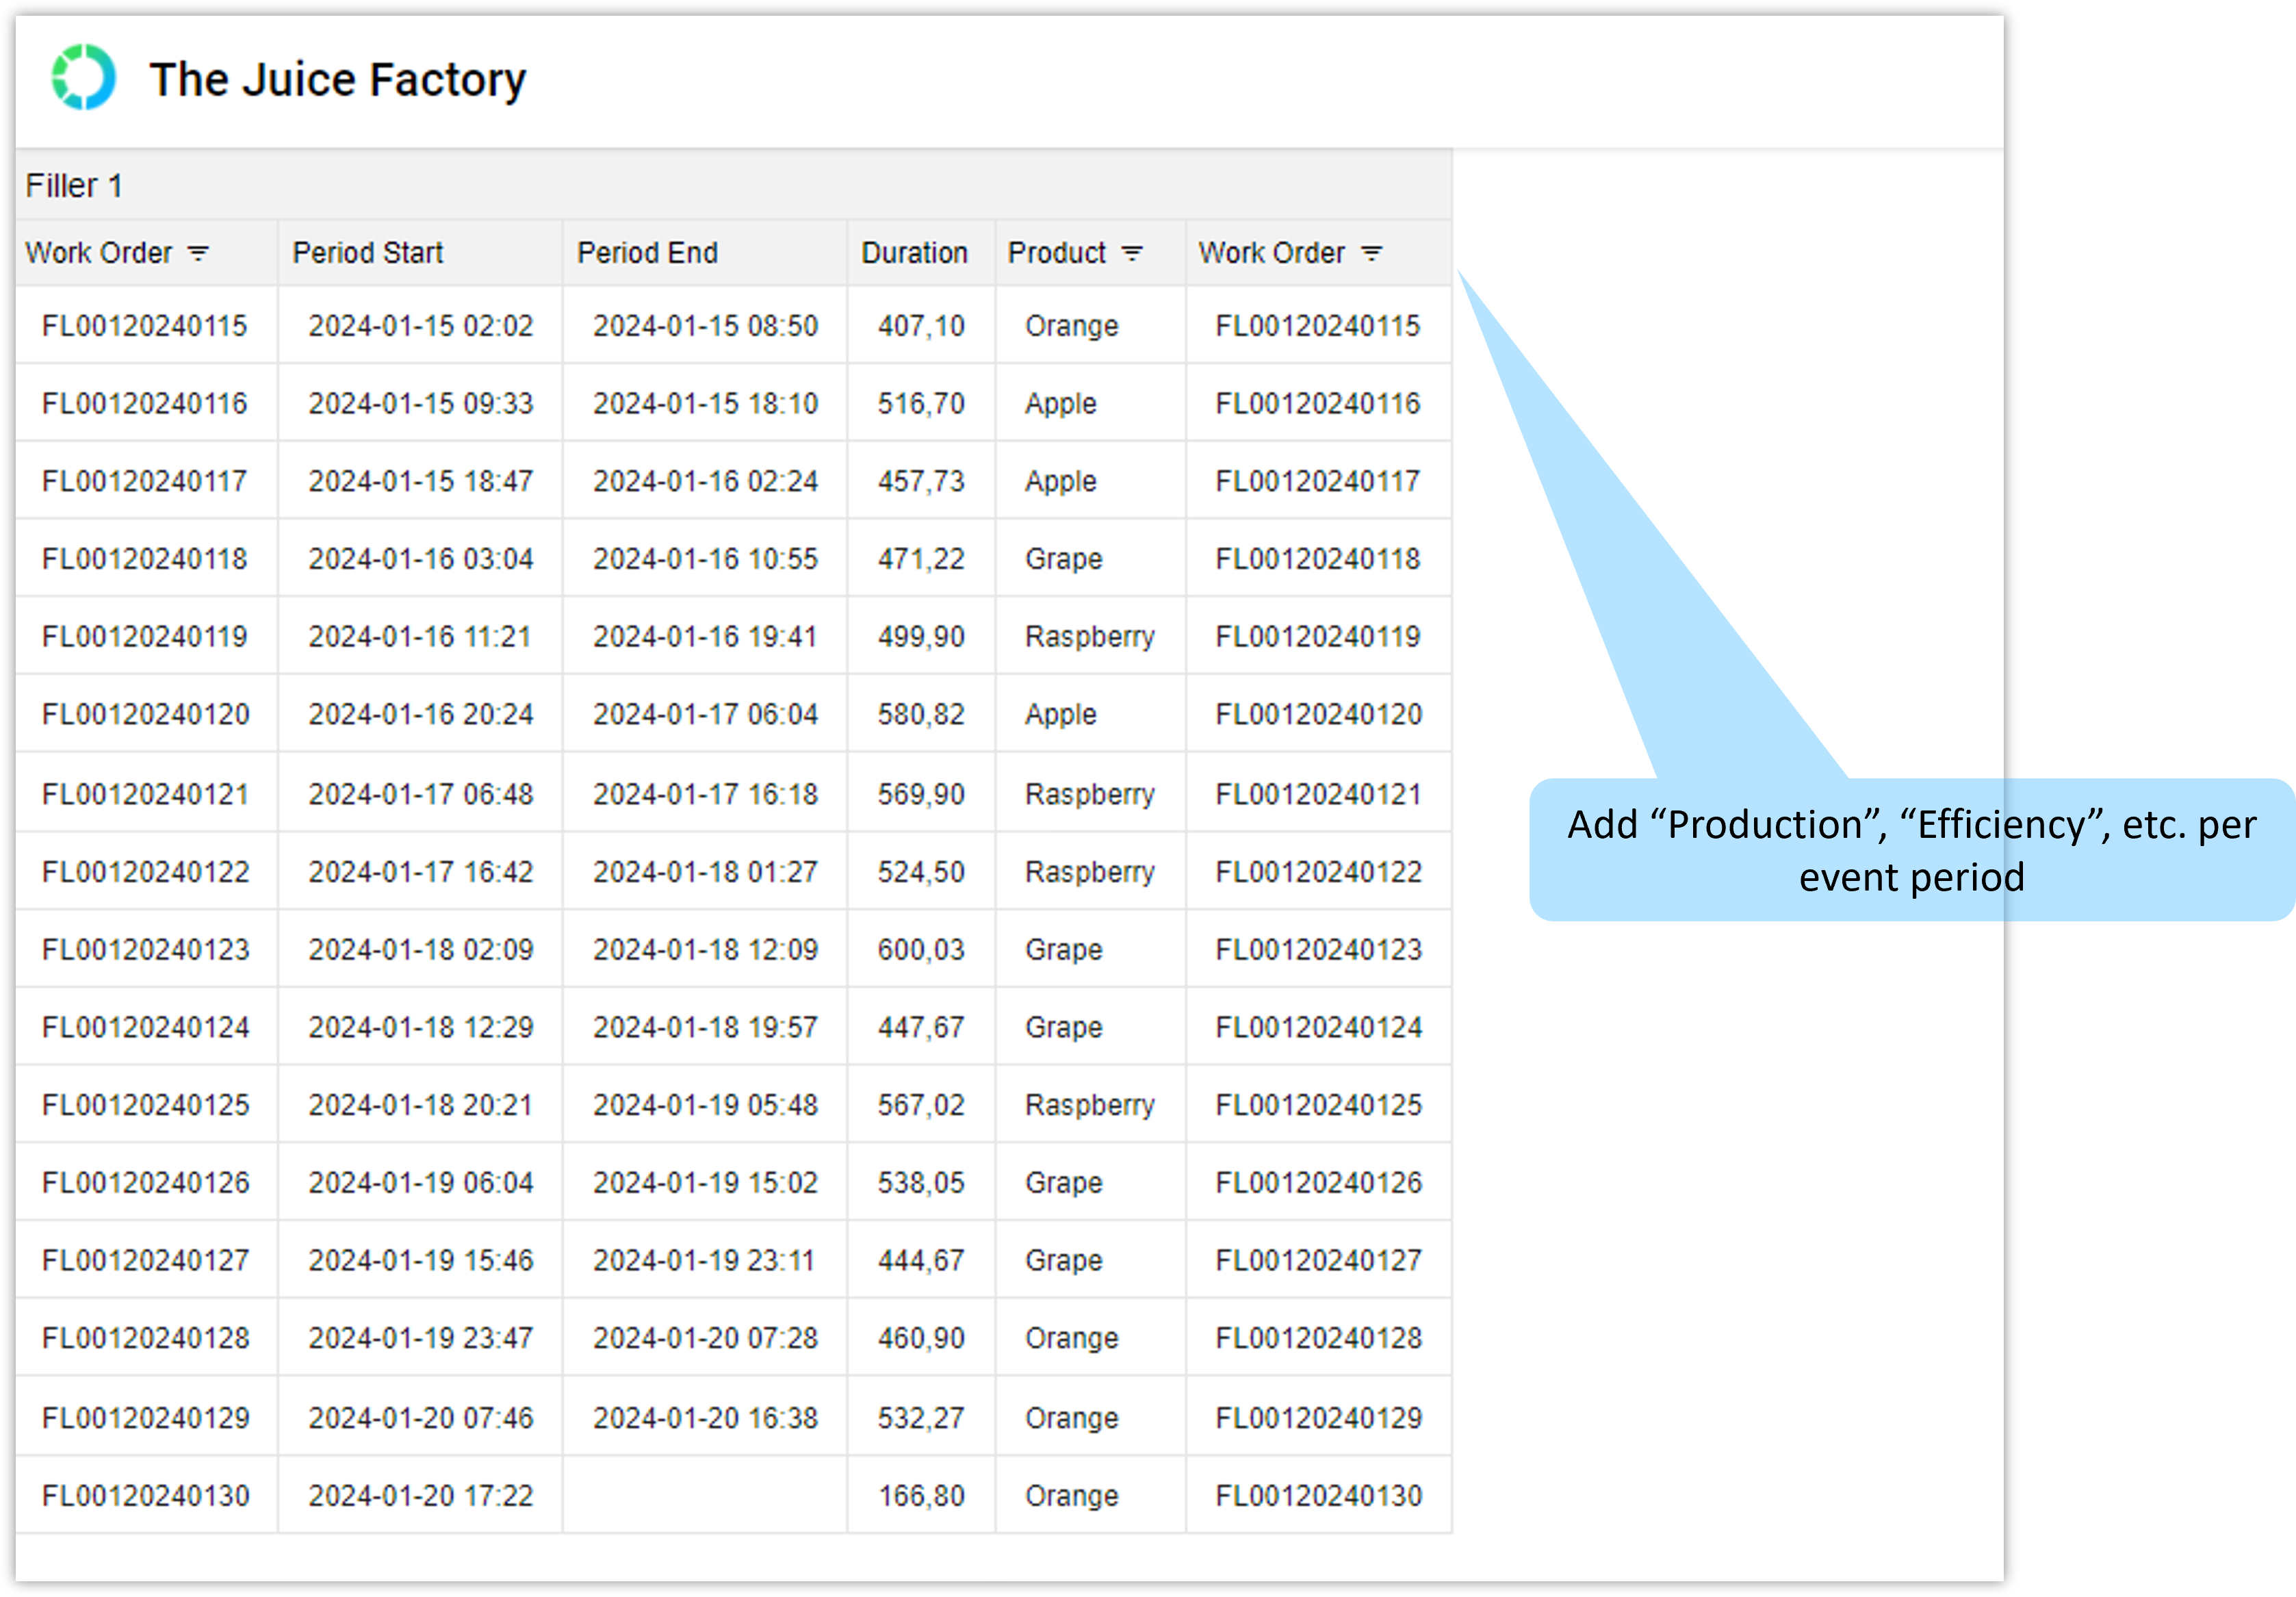Click period end 2024-01-19 23:11
2296x1597 pixels.
[x=704, y=1261]
